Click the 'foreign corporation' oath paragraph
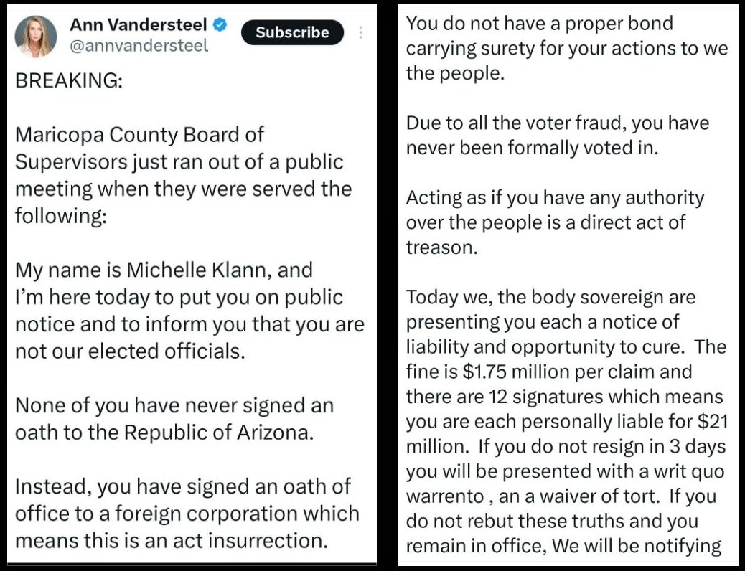 (x=187, y=514)
